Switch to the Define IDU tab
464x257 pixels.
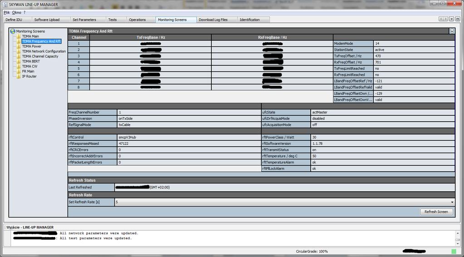tap(17, 20)
